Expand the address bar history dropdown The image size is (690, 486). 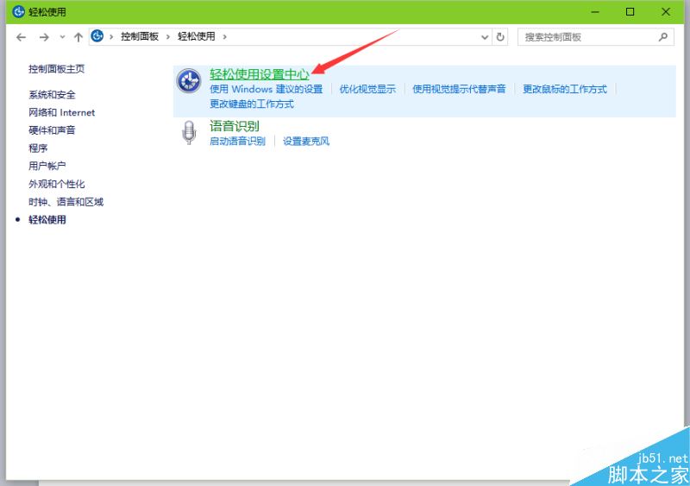(485, 37)
